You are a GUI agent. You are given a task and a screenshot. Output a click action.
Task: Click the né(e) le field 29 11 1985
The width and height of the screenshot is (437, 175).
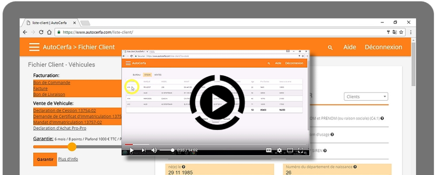click(219, 170)
